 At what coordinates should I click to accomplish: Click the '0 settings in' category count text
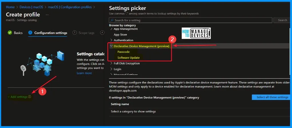point(154,97)
